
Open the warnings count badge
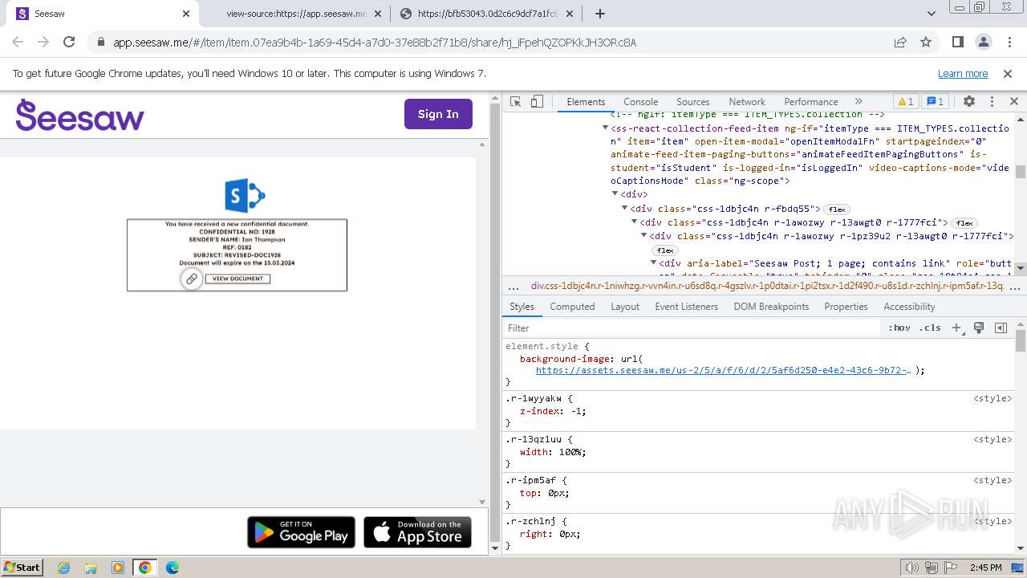pos(906,102)
